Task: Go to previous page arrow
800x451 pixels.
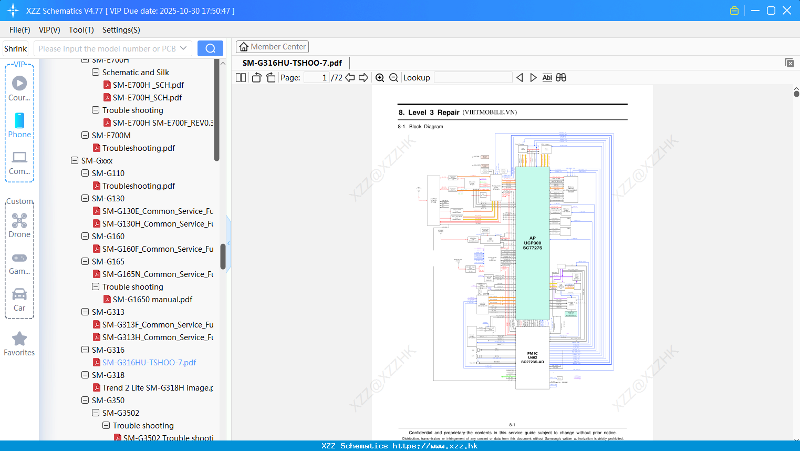Action: point(350,77)
